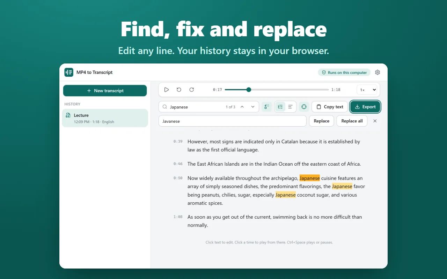The width and height of the screenshot is (447, 279).
Task: Toggle the follow-playback crosshair icon
Action: coord(304,107)
